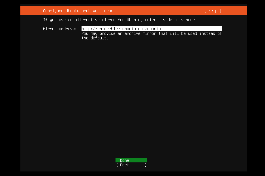Click the closing bracket of Back button
This screenshot has width=265, height=176.
pyautogui.click(x=146, y=165)
